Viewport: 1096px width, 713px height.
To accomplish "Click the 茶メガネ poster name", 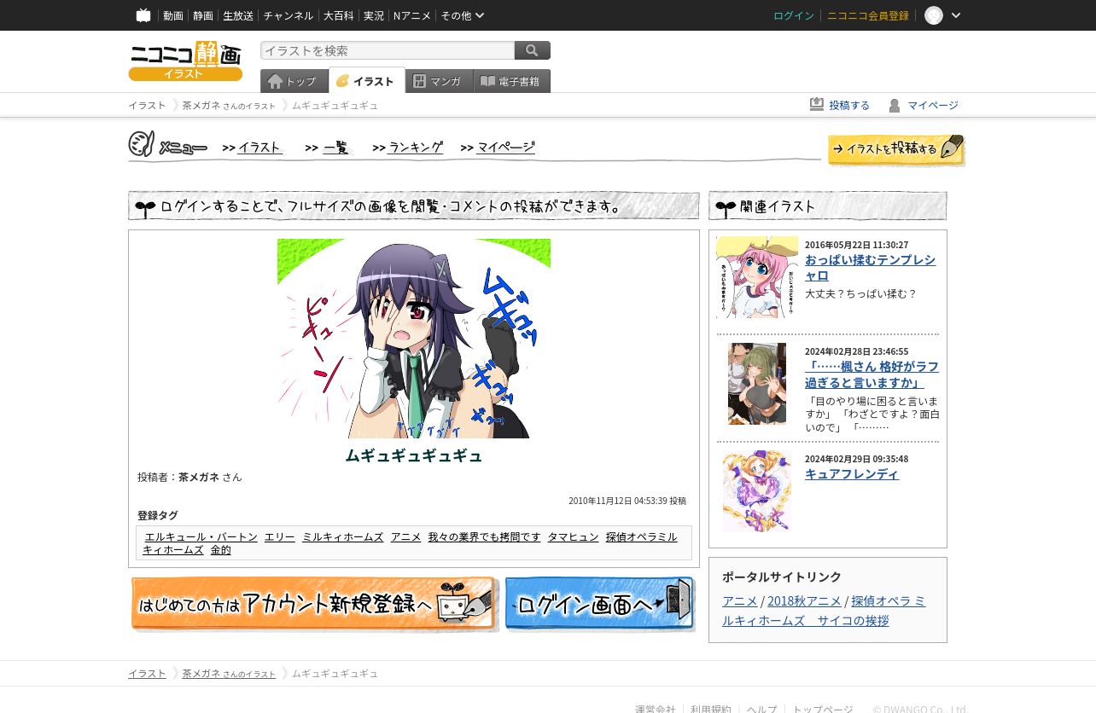I will click(199, 477).
